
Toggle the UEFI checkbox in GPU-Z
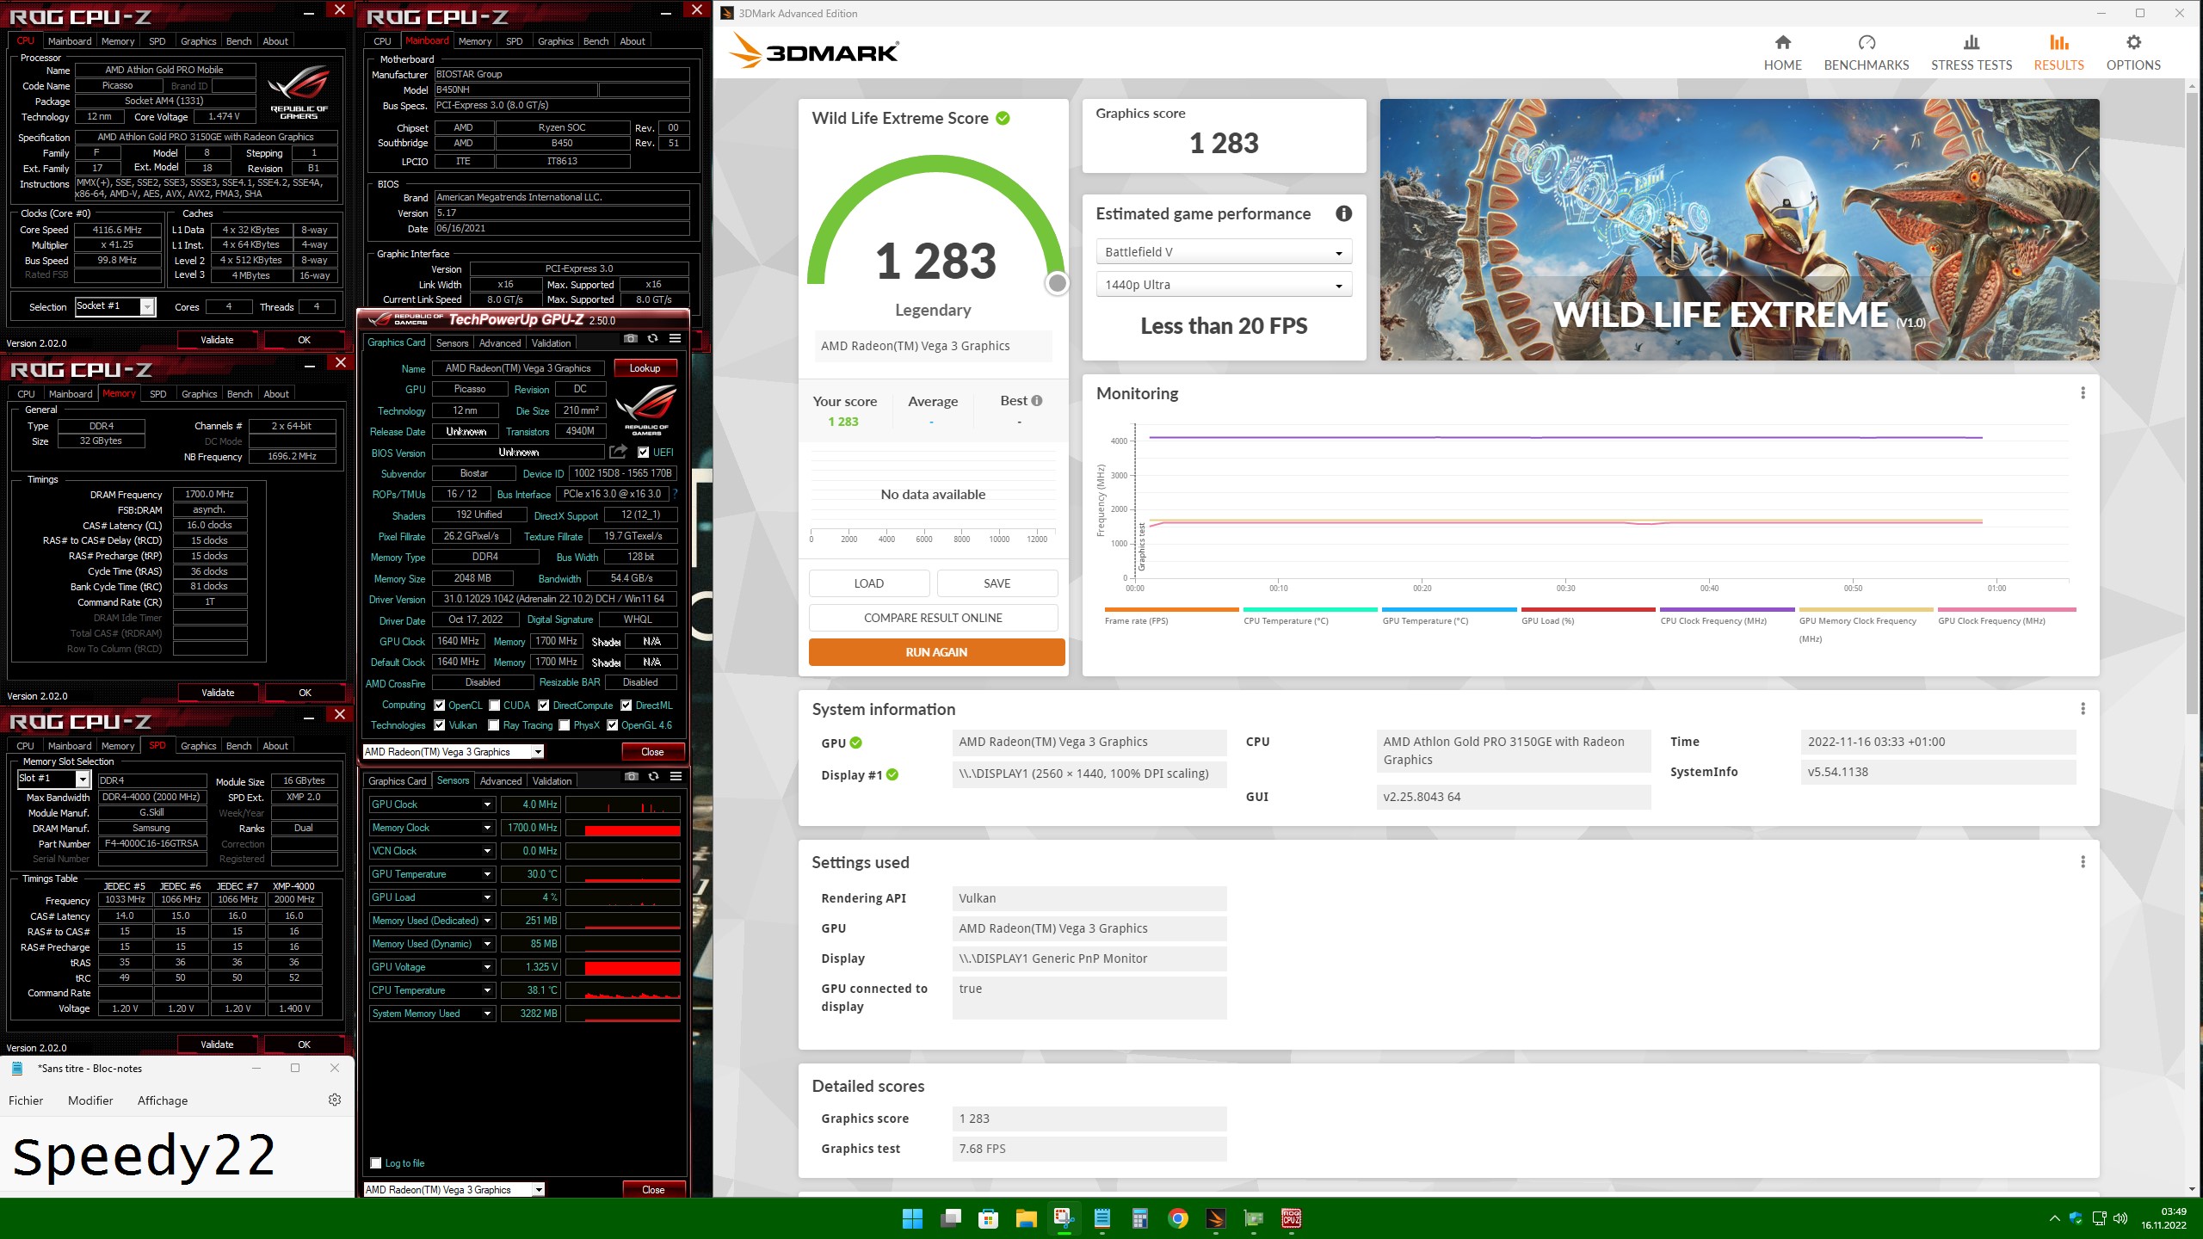(x=643, y=453)
